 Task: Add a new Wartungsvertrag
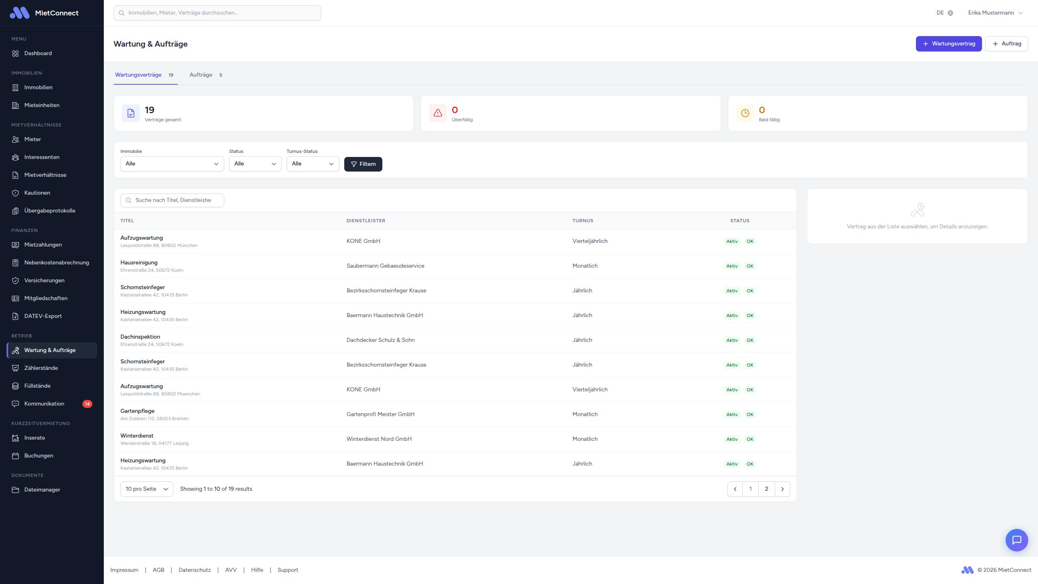click(x=948, y=44)
